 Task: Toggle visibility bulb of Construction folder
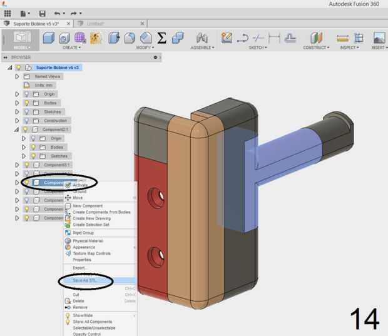(26, 121)
